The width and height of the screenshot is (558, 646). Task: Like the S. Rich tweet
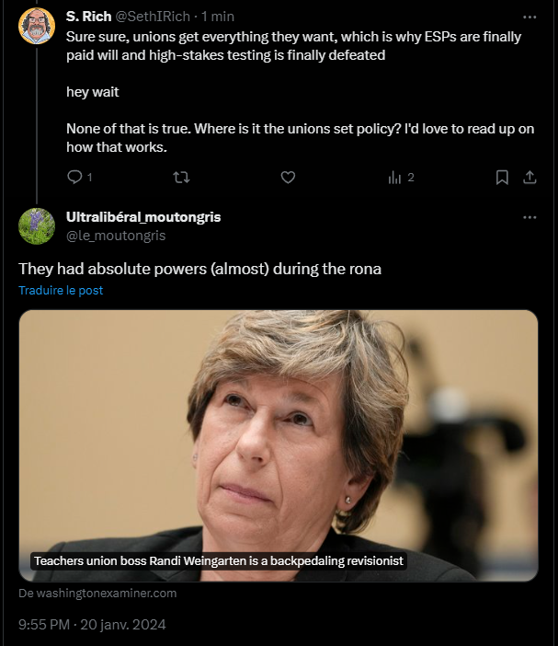point(288,178)
